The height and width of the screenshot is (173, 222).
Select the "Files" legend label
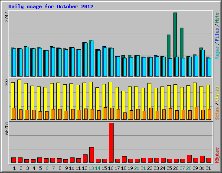(217, 35)
